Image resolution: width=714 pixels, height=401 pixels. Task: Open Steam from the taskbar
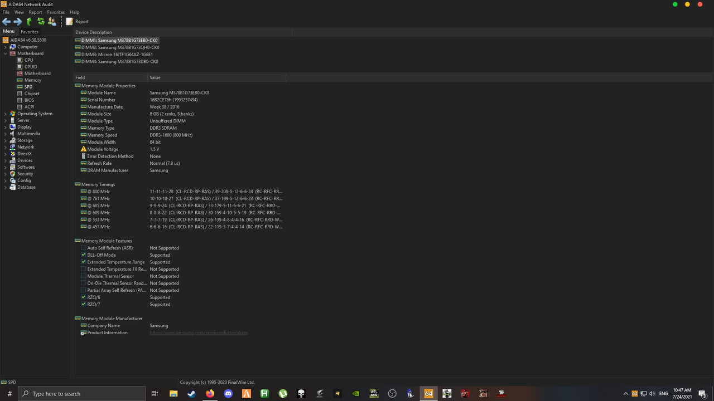[191, 394]
